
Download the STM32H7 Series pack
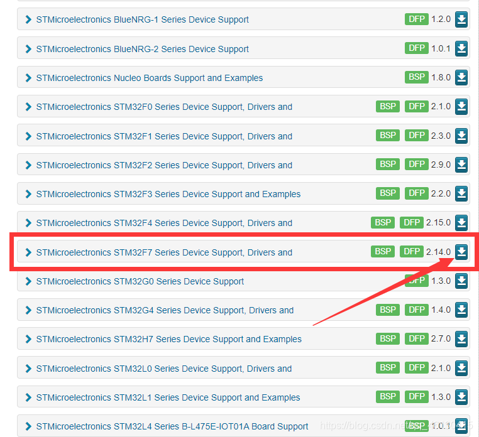[461, 339]
